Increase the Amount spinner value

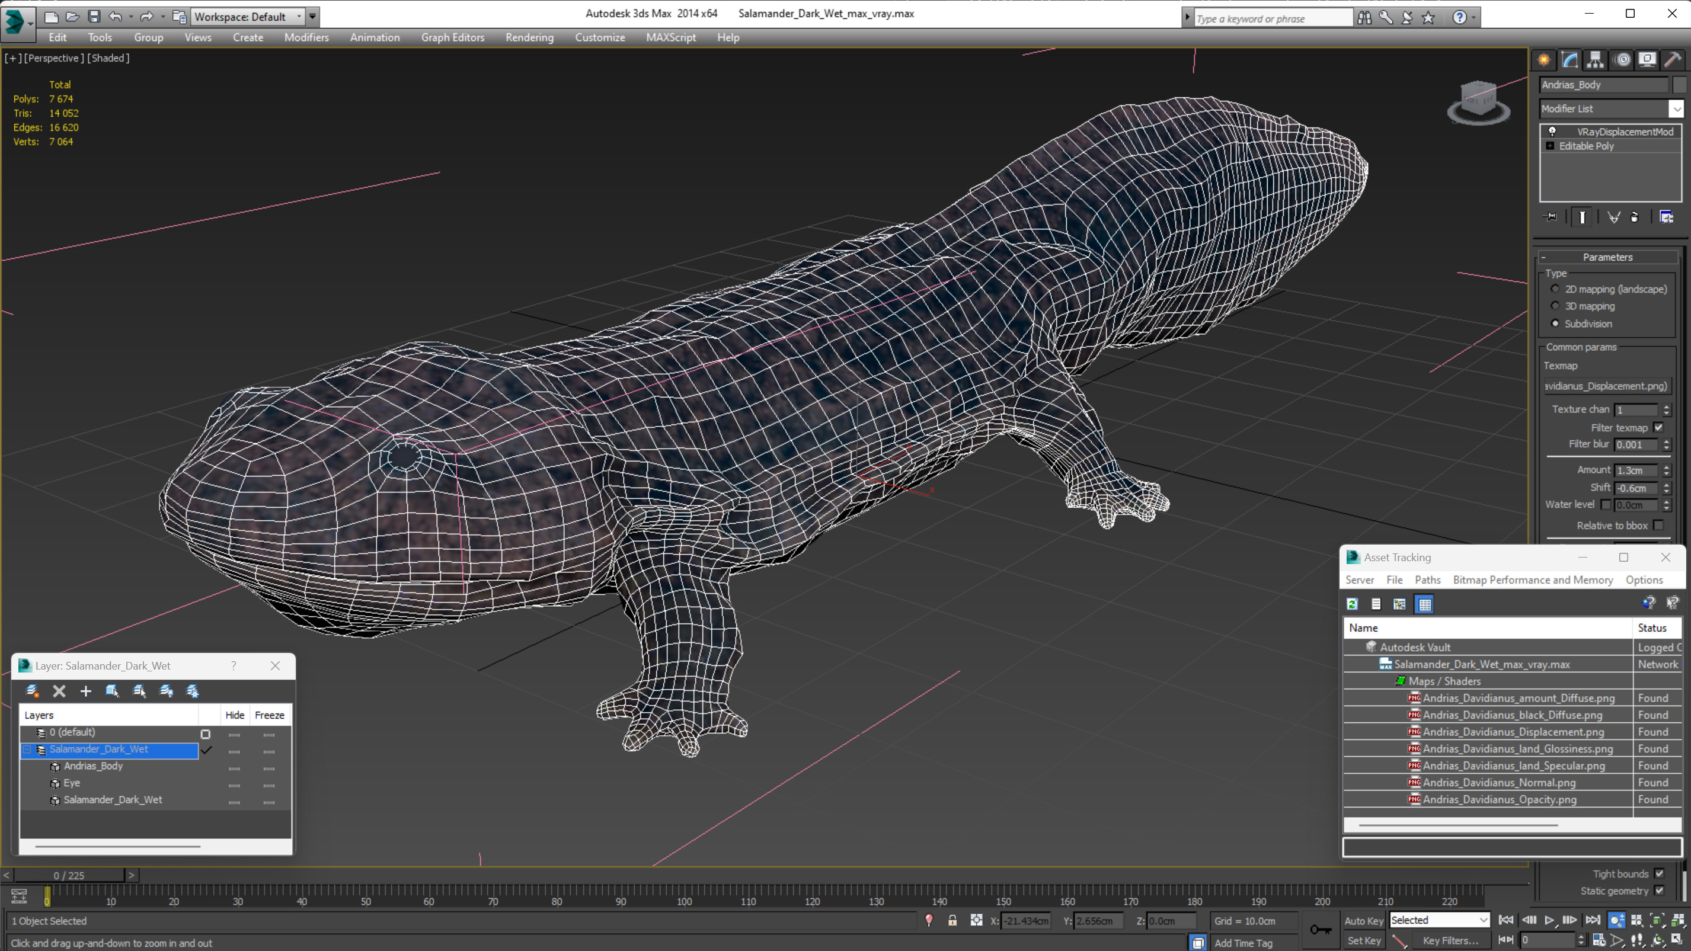pyautogui.click(x=1666, y=467)
